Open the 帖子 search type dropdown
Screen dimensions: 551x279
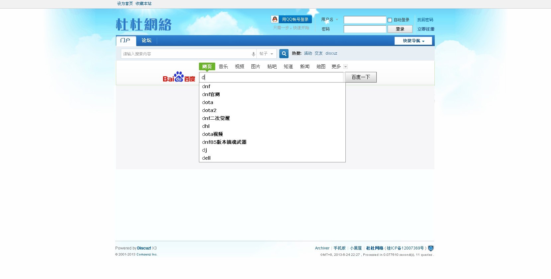pos(266,54)
